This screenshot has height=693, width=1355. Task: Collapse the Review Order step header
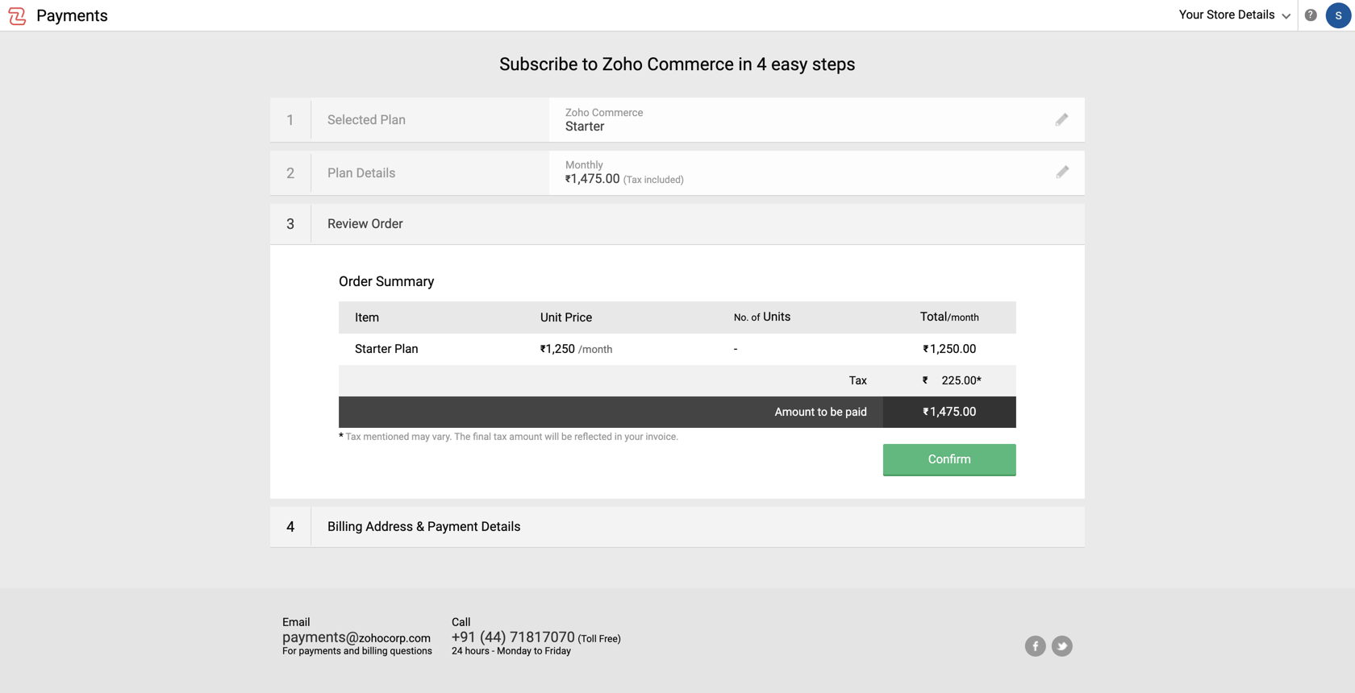click(x=365, y=224)
